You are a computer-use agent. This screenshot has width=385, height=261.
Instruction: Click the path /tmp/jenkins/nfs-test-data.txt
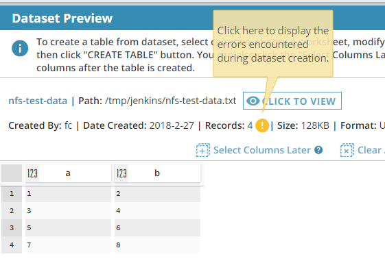click(170, 101)
